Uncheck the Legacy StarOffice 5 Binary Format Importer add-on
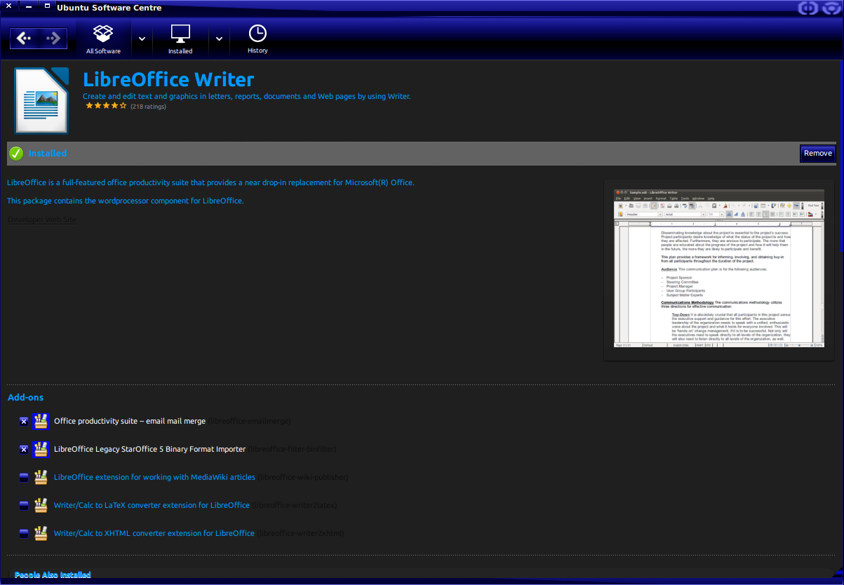 click(x=24, y=450)
